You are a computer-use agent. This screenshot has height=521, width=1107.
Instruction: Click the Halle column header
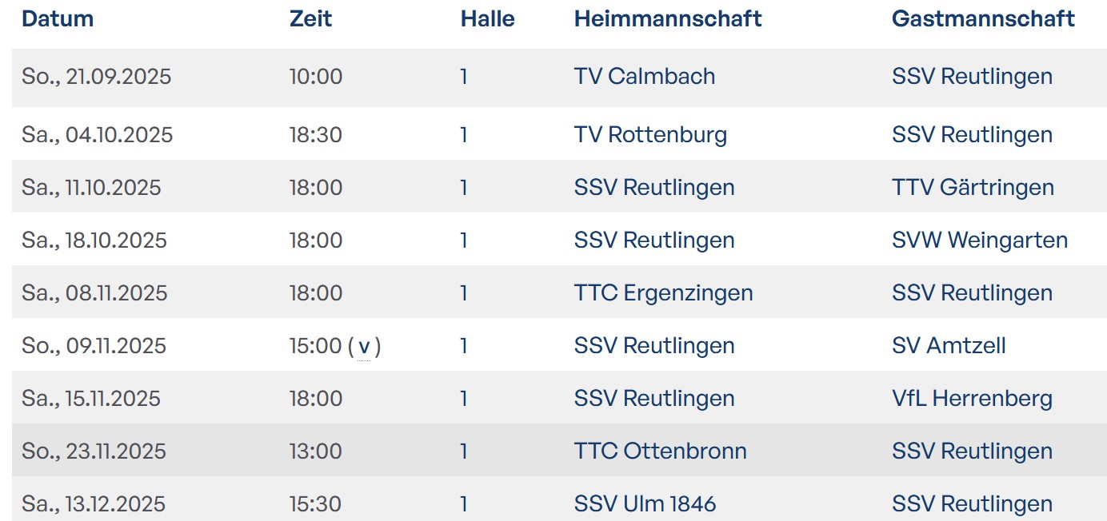pyautogui.click(x=487, y=19)
